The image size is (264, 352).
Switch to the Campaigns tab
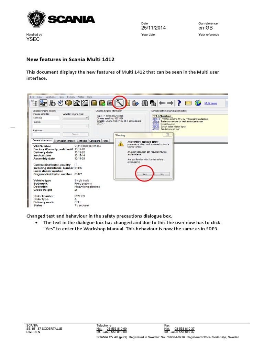(x=95, y=141)
